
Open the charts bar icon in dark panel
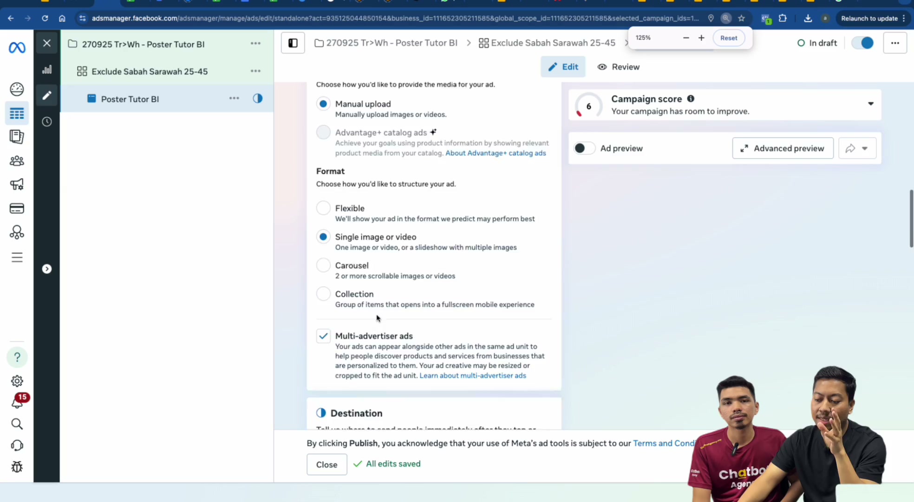point(47,70)
